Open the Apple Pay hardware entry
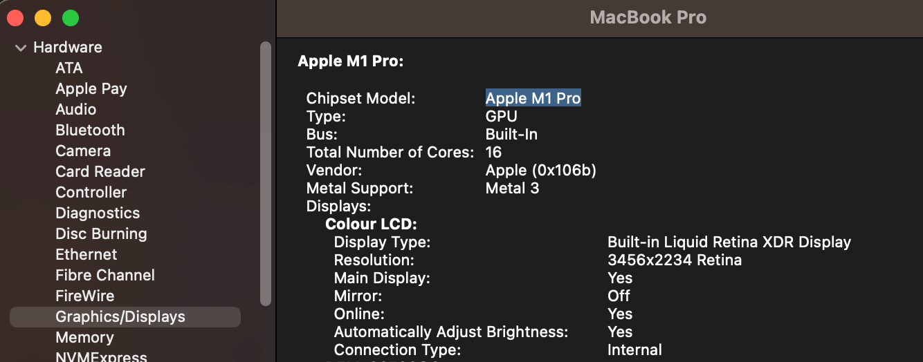The height and width of the screenshot is (362, 923). [x=91, y=88]
